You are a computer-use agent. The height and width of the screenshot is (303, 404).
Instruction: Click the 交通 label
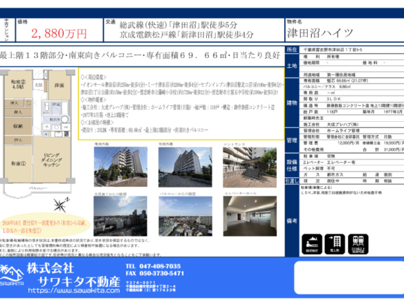click(x=110, y=22)
